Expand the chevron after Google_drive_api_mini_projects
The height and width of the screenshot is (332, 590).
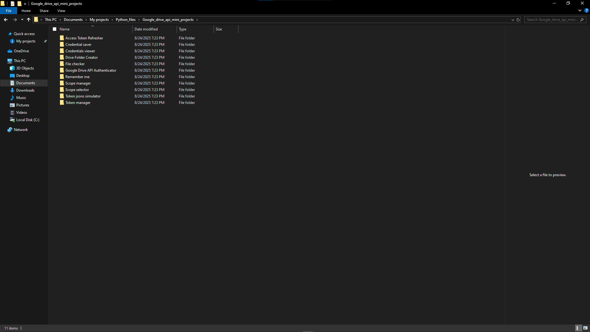(x=197, y=20)
